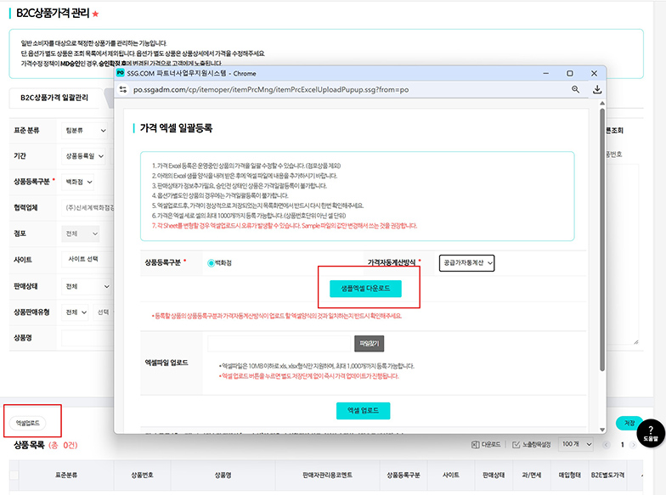Click the 엑셀업로드 button at bottom left
Viewport: 666px width, 495px height.
tap(27, 422)
